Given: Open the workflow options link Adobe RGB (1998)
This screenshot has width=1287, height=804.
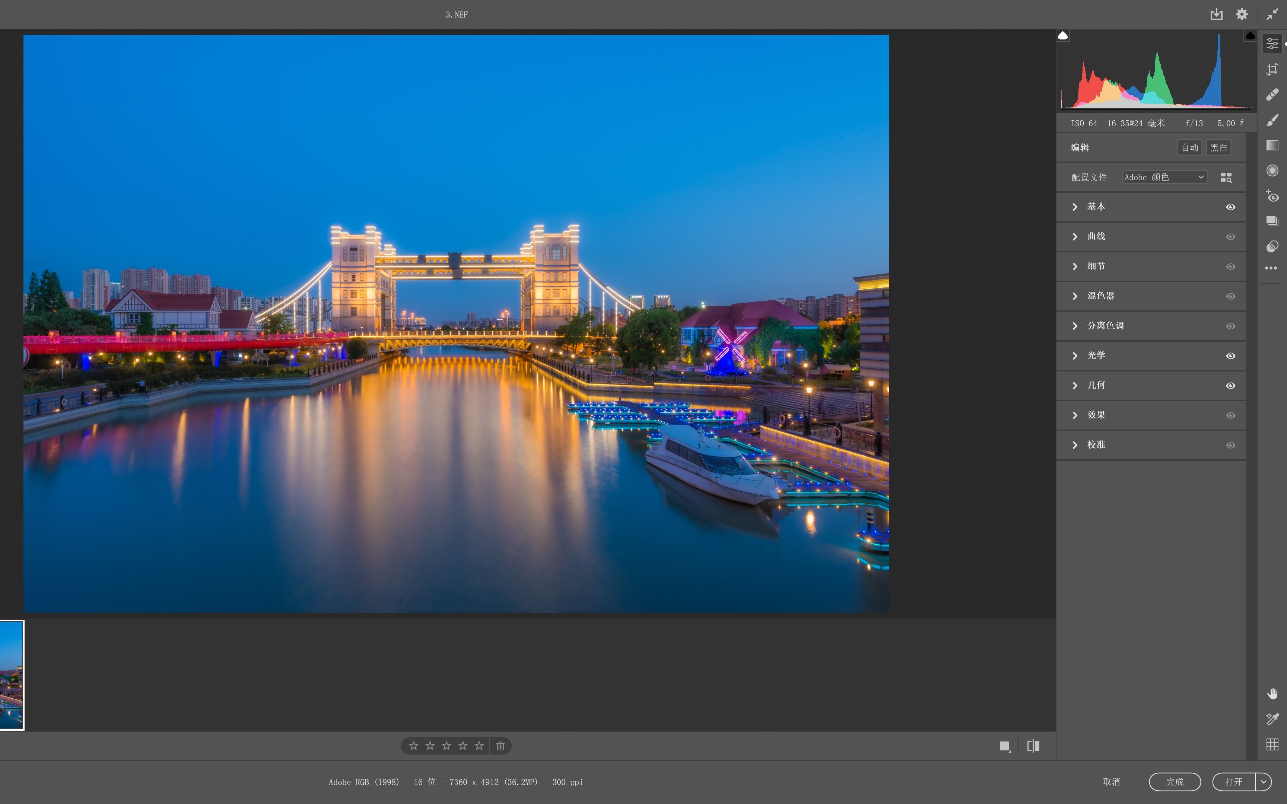Looking at the screenshot, I should [x=456, y=782].
